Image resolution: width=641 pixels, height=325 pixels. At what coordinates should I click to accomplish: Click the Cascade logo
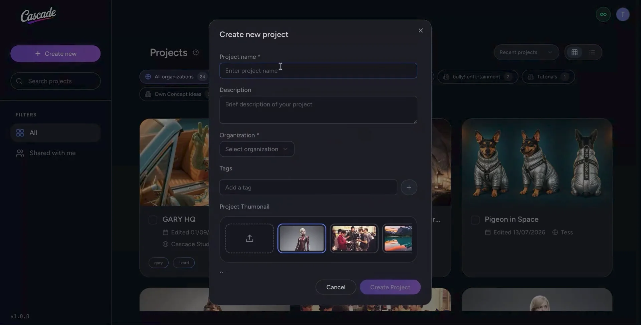tap(38, 15)
